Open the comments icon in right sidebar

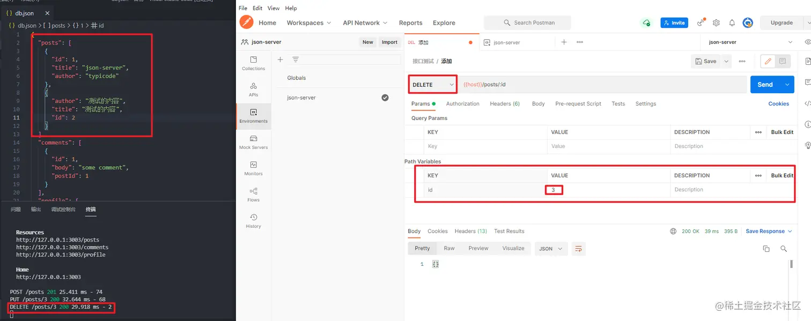point(808,82)
